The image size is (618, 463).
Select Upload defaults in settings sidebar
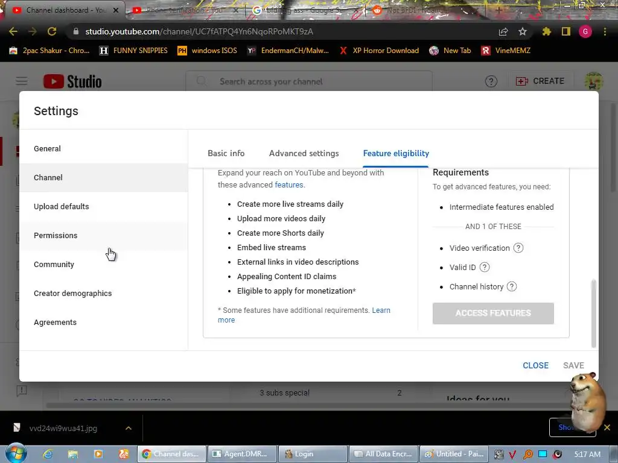pos(104,206)
